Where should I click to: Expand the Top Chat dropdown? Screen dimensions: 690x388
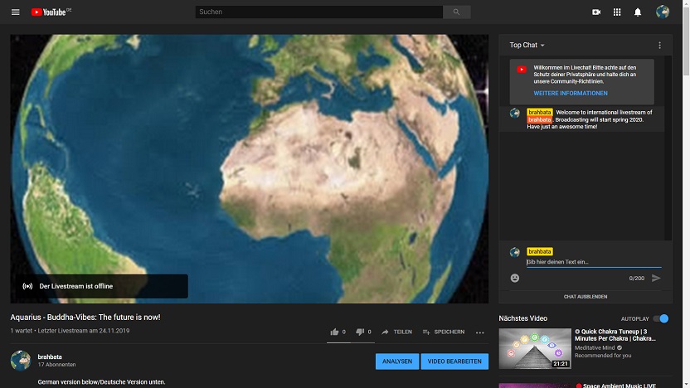[x=527, y=46]
